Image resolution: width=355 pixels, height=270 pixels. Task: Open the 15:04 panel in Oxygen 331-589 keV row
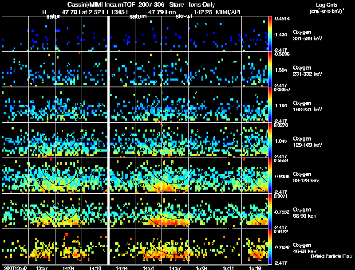(202, 34)
